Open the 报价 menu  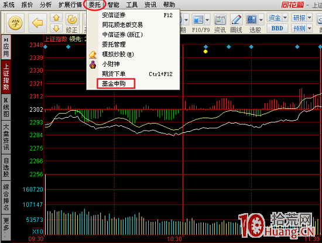click(27, 5)
